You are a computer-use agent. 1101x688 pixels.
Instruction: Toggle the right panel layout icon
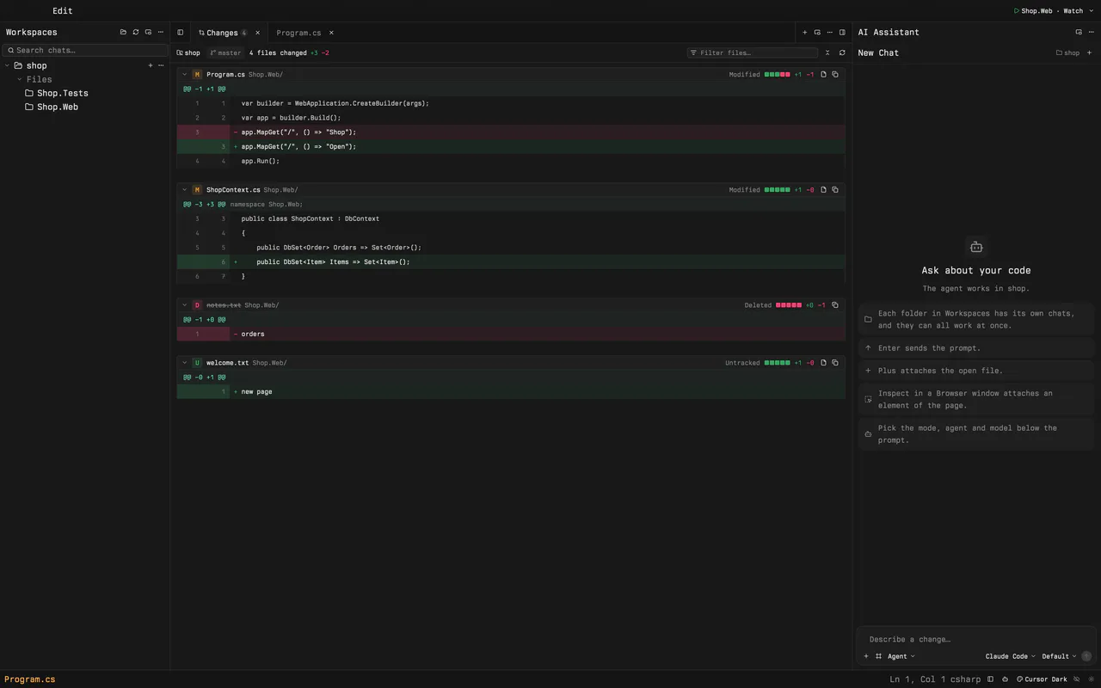click(x=842, y=33)
